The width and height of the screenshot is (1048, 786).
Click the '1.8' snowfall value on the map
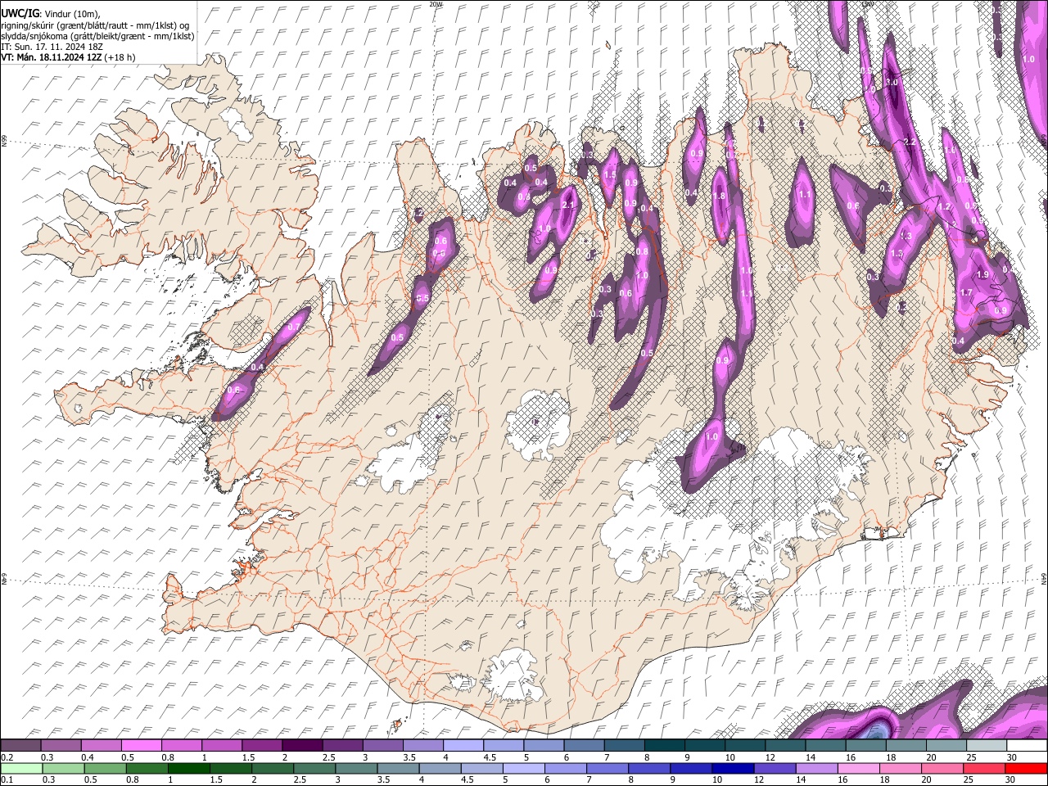[720, 196]
